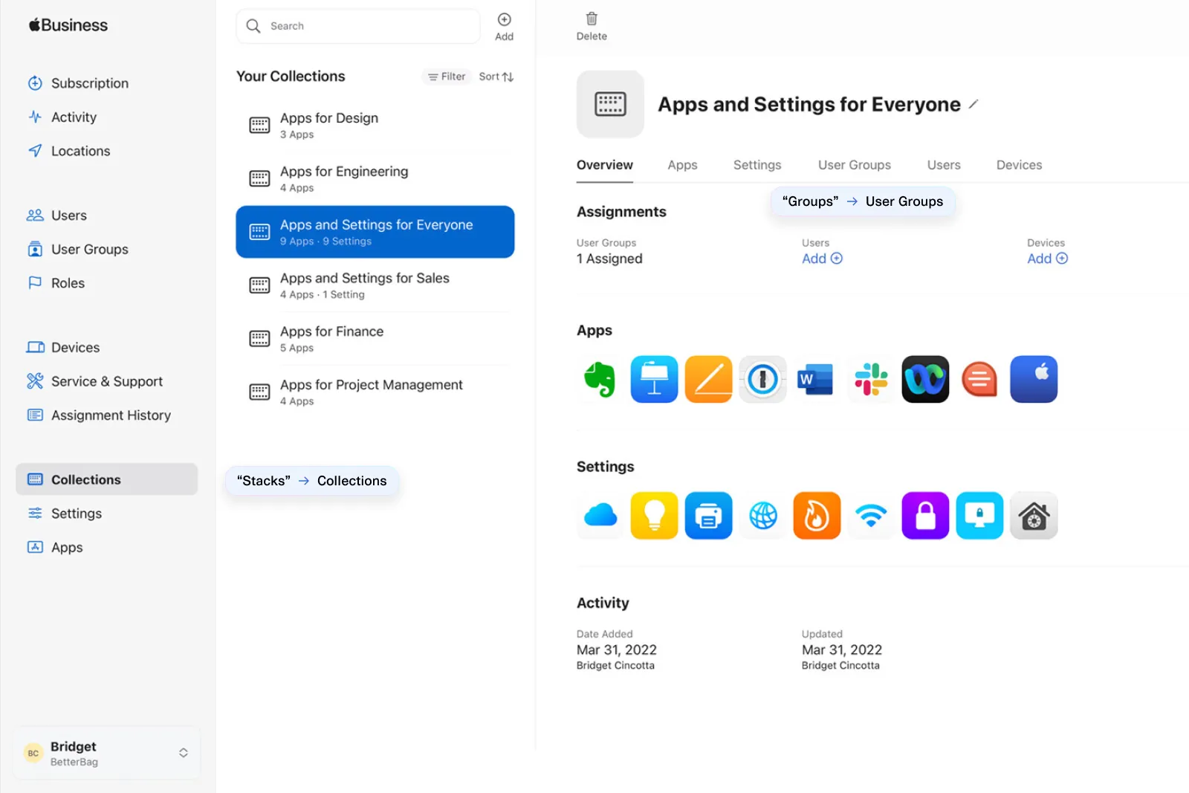Open the Keynote app icon
This screenshot has height=793, width=1189.
[654, 379]
